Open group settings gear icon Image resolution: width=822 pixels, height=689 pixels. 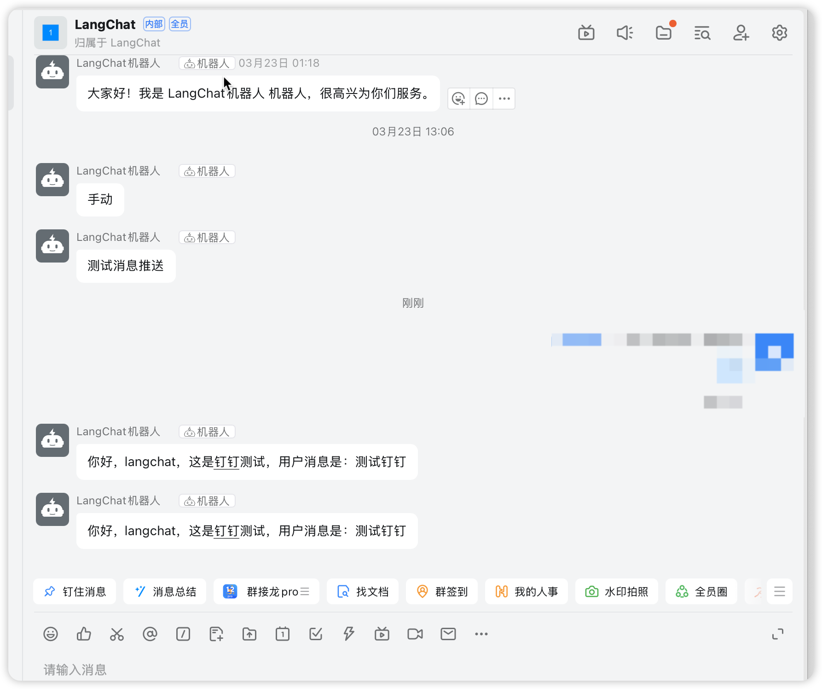pos(779,33)
